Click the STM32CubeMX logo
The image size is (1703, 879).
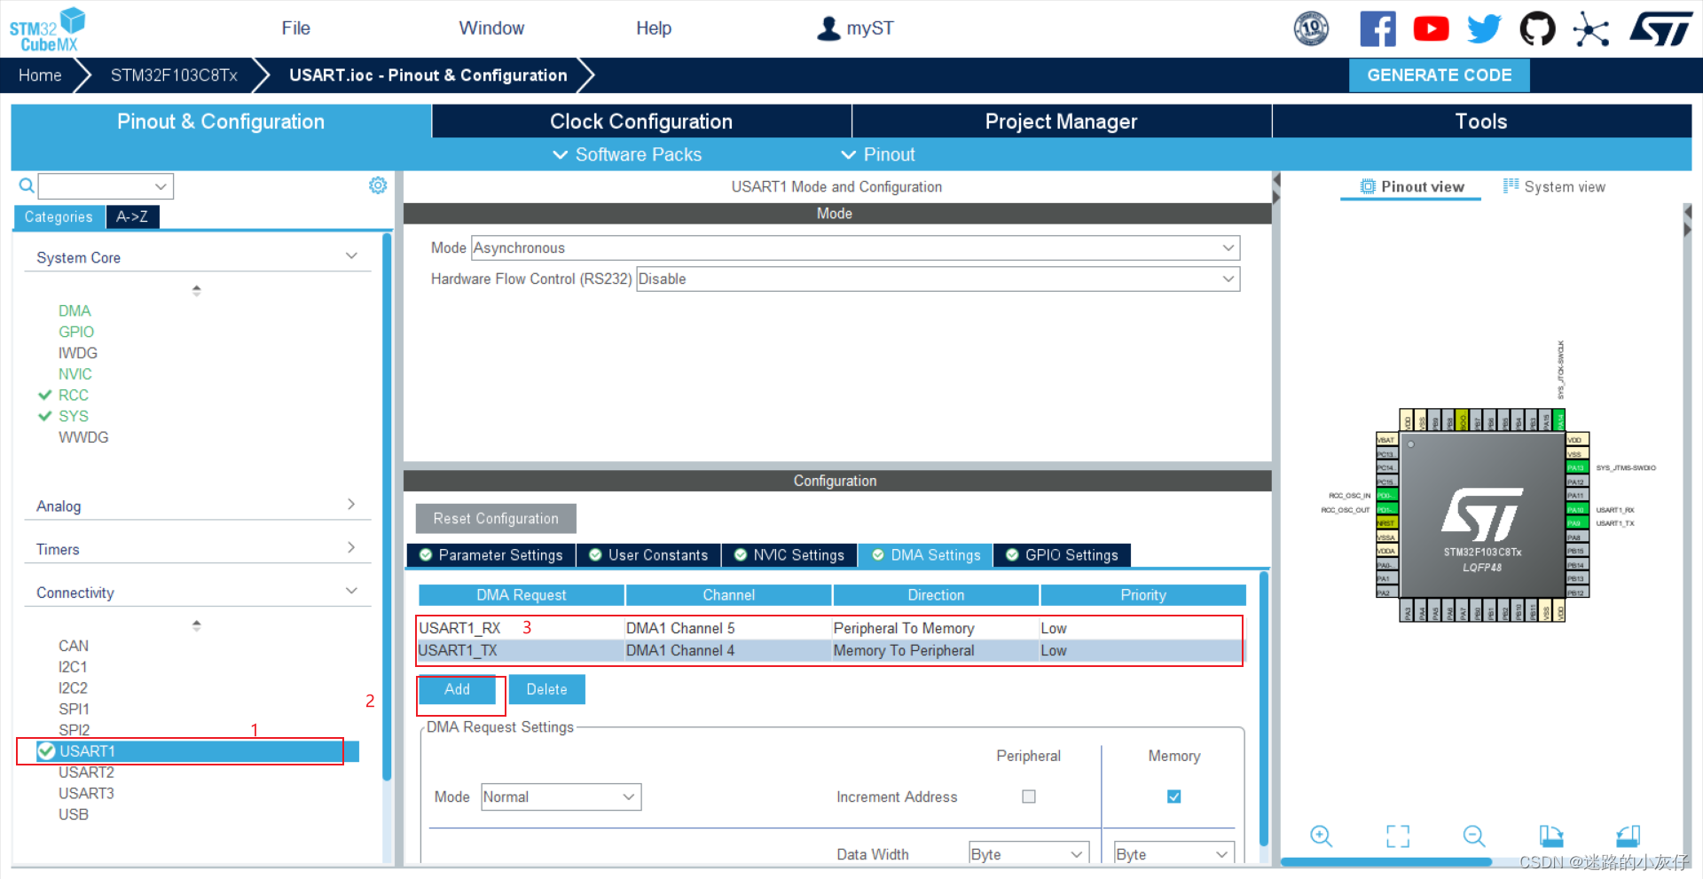point(47,29)
